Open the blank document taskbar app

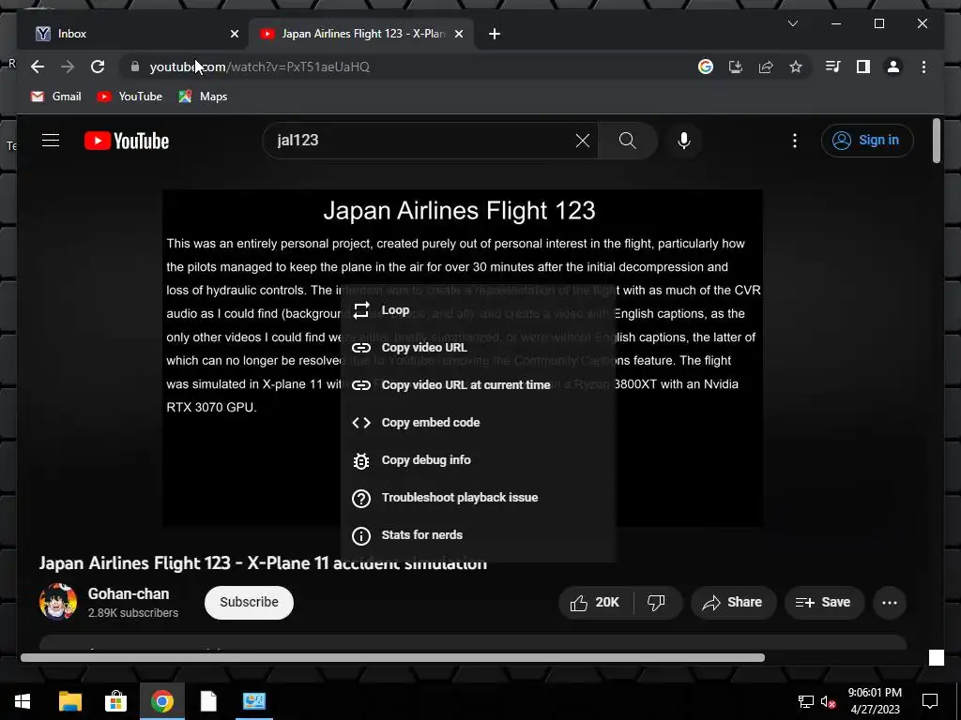[x=208, y=701]
